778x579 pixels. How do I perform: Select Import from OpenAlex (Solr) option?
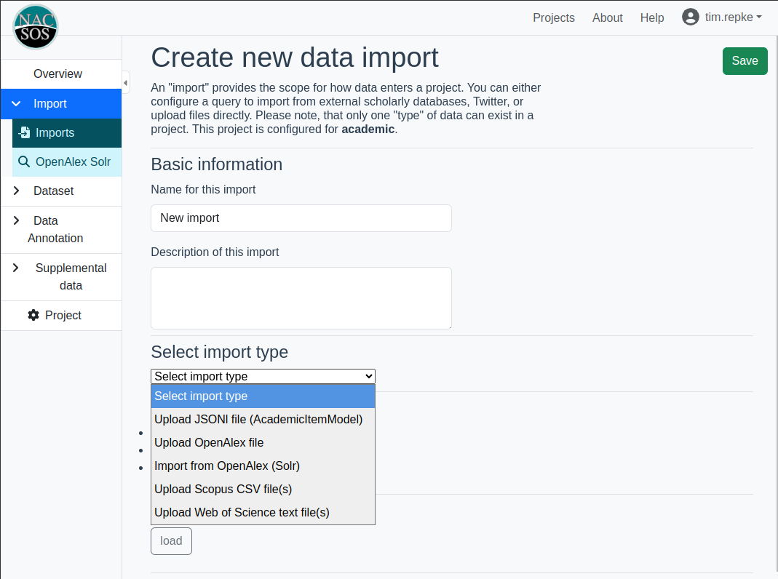pos(227,466)
